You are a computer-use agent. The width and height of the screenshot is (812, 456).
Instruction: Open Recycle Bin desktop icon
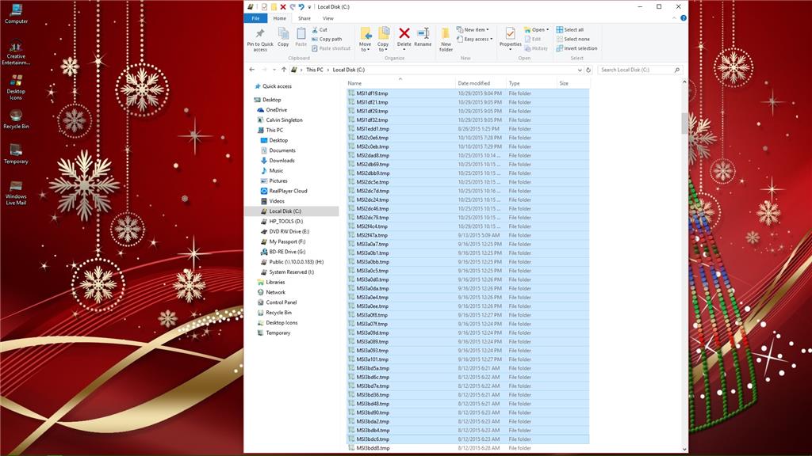coord(16,119)
